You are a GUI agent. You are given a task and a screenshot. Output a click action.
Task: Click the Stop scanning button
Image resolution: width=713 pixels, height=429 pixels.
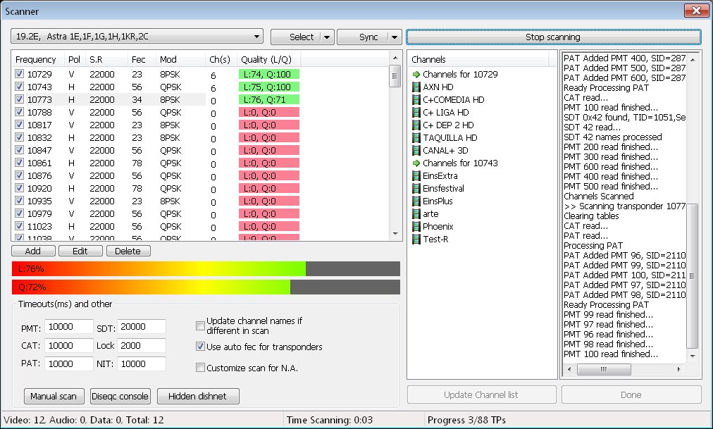[553, 37]
